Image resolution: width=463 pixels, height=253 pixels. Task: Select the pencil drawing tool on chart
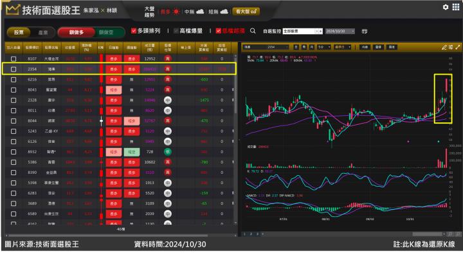[x=444, y=47]
